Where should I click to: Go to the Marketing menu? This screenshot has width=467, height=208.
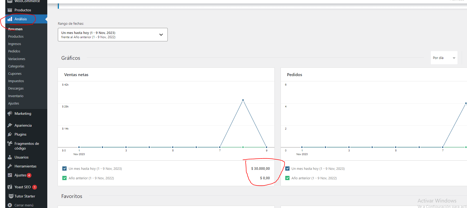point(23,113)
